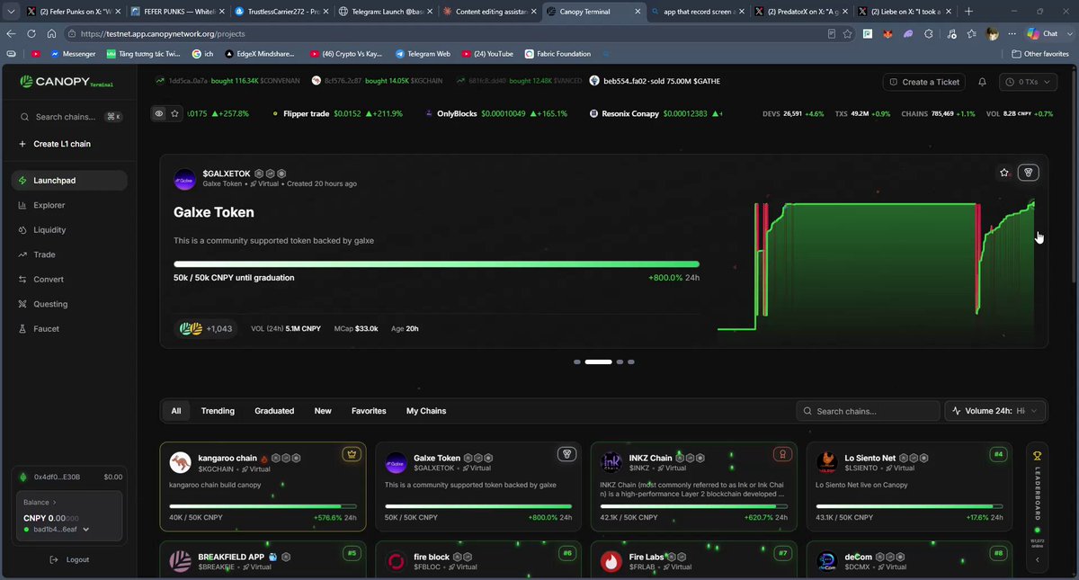Expand the Balance wallet section
Image resolution: width=1079 pixels, height=580 pixels.
[x=40, y=503]
